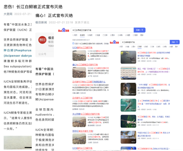
Task: Play the 网友:从未遇见,听闻已是永别 video thumbnail
Action: (x=128, y=121)
